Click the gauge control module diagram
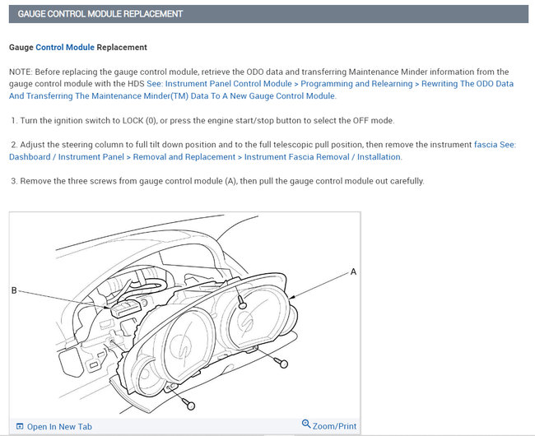Image resolution: width=535 pixels, height=436 pixels. click(184, 314)
